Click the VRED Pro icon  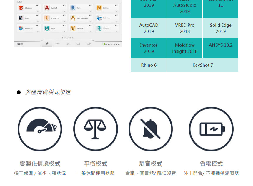click(x=73, y=28)
